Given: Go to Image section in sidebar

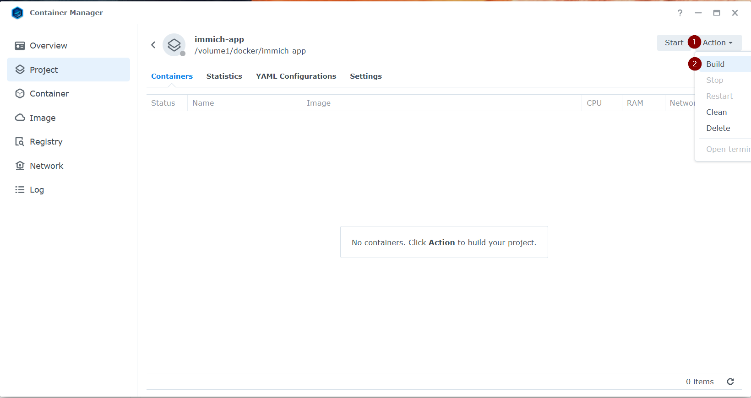Looking at the screenshot, I should point(69,118).
